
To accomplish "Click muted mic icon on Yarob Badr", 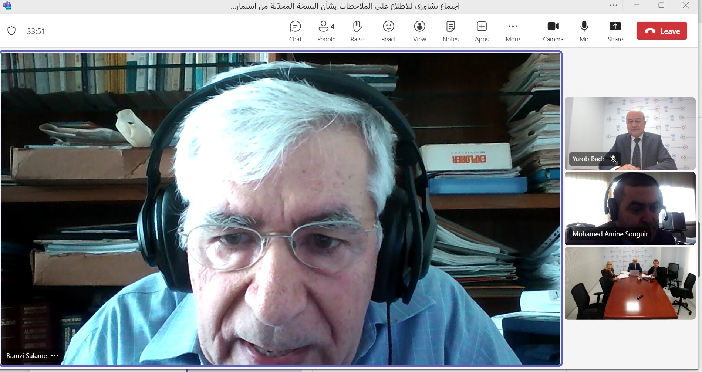I will point(613,159).
